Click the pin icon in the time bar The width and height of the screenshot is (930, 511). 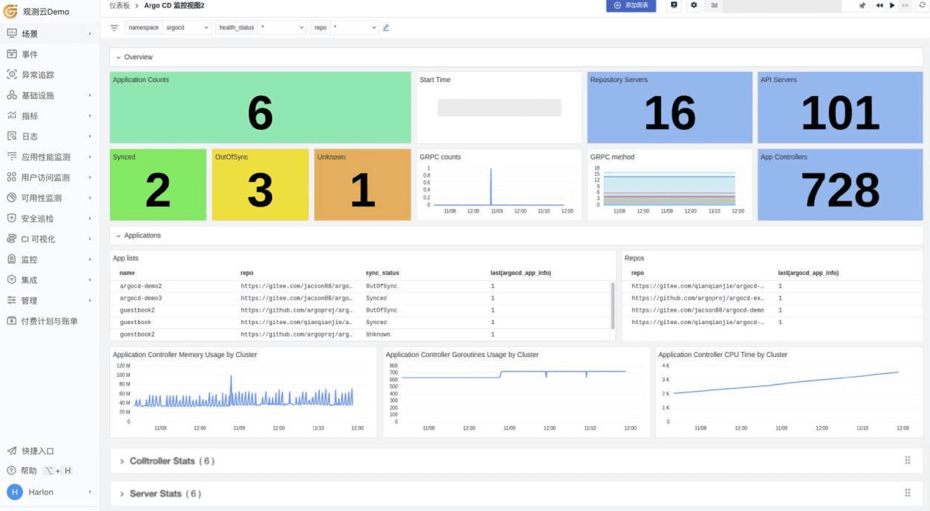point(863,5)
